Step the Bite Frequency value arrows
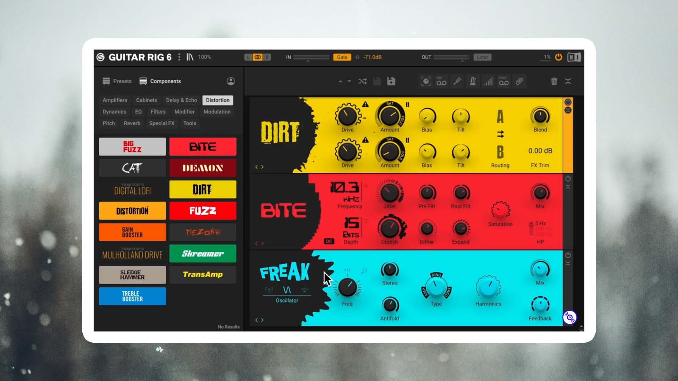This screenshot has width=678, height=381. [366, 185]
